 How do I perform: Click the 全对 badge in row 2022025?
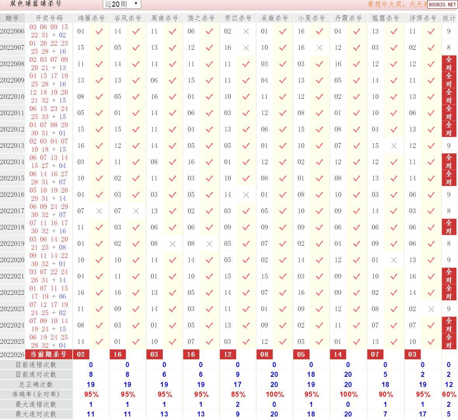coord(449,341)
